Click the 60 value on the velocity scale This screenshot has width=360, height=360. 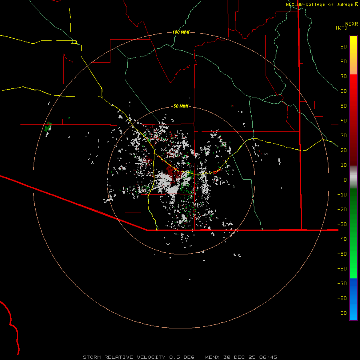[344, 91]
